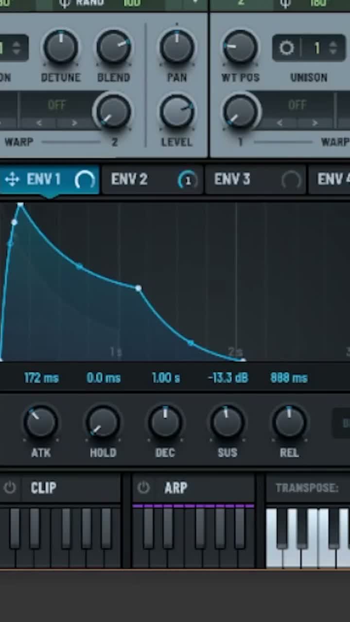The width and height of the screenshot is (350, 622).
Task: Click oscillator B WARP amount knob
Action: click(x=240, y=112)
